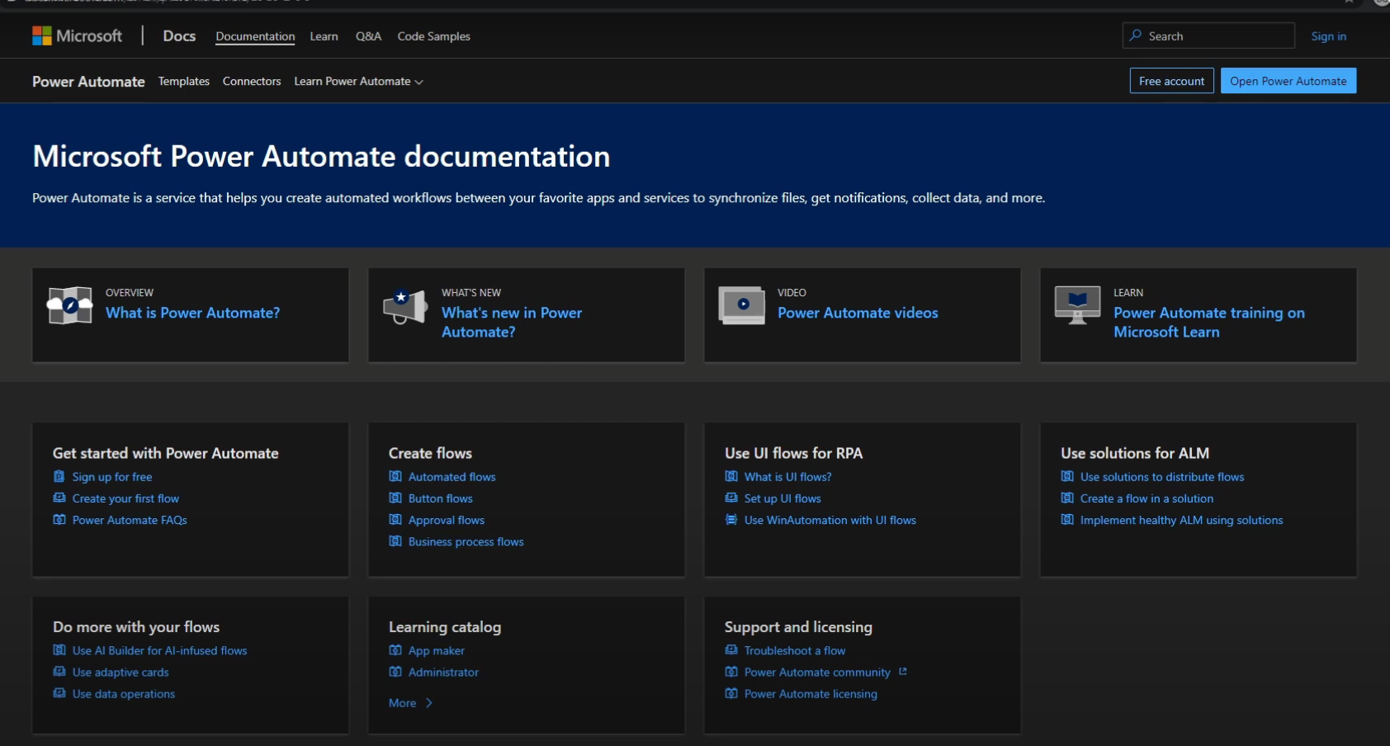The height and width of the screenshot is (746, 1390).
Task: Click icon beside Approval flows
Action: click(395, 519)
